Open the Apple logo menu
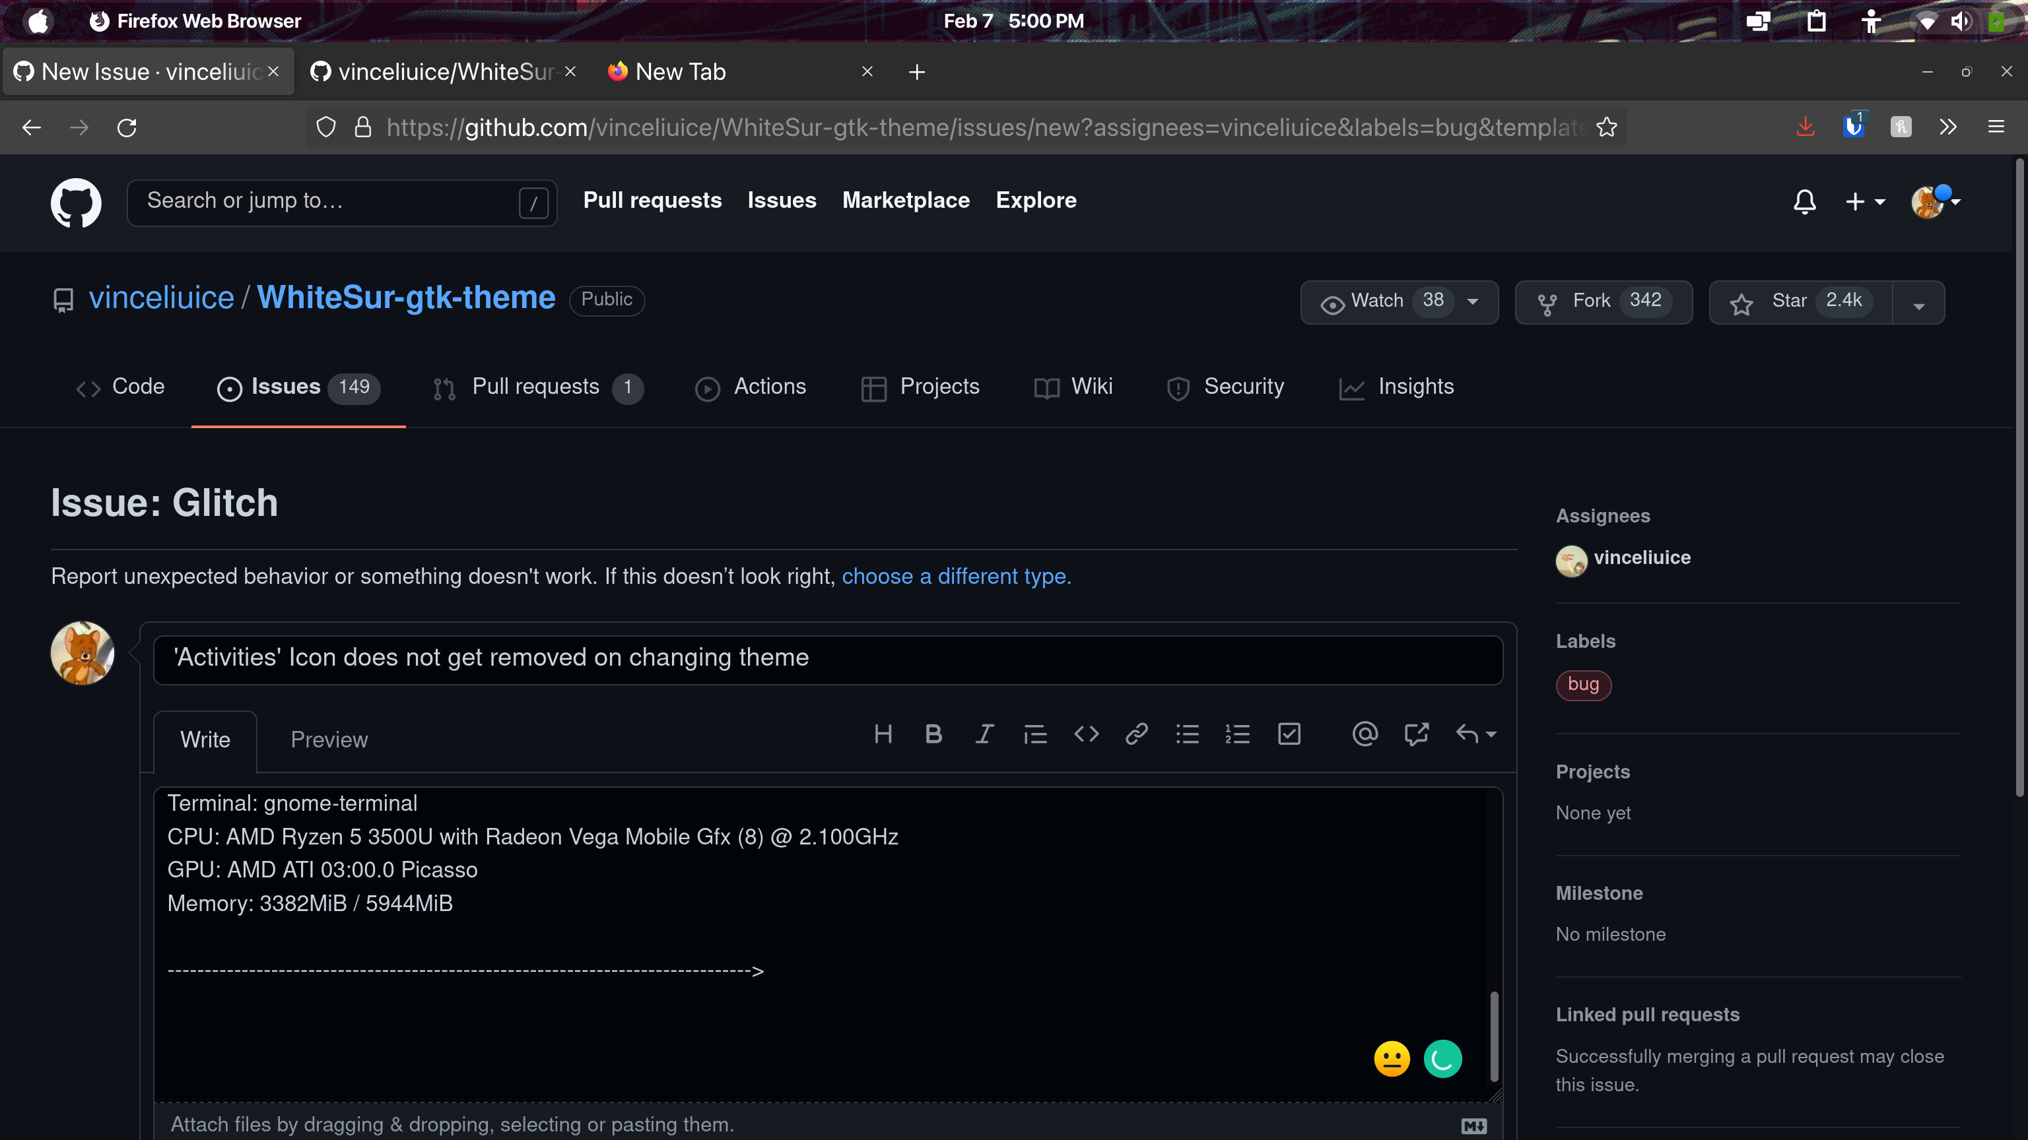The image size is (2028, 1140). click(x=38, y=21)
